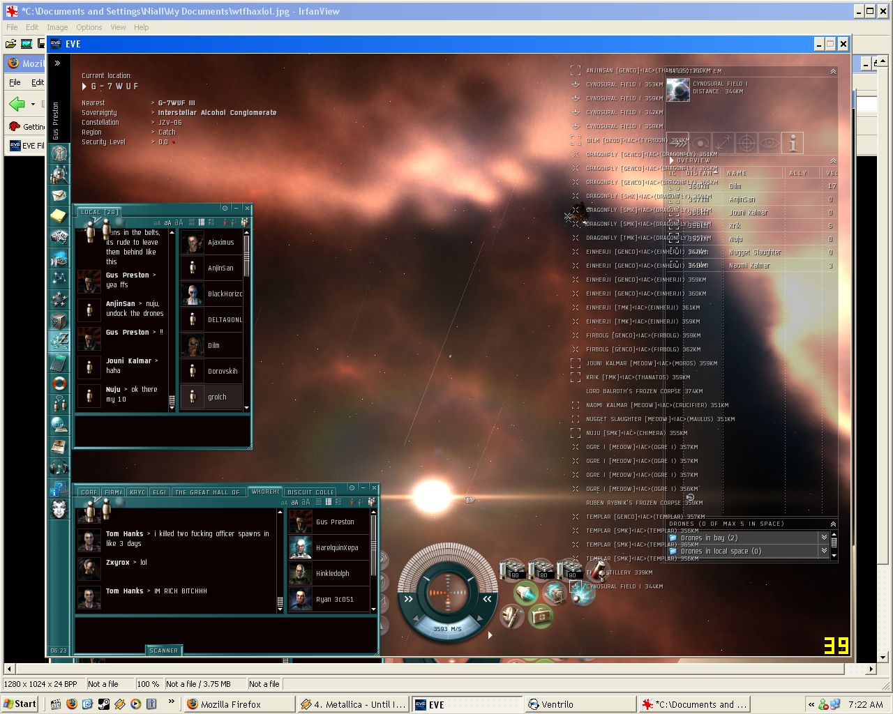This screenshot has width=893, height=714.
Task: Open the Assets cube sidebar icon
Action: click(59, 321)
